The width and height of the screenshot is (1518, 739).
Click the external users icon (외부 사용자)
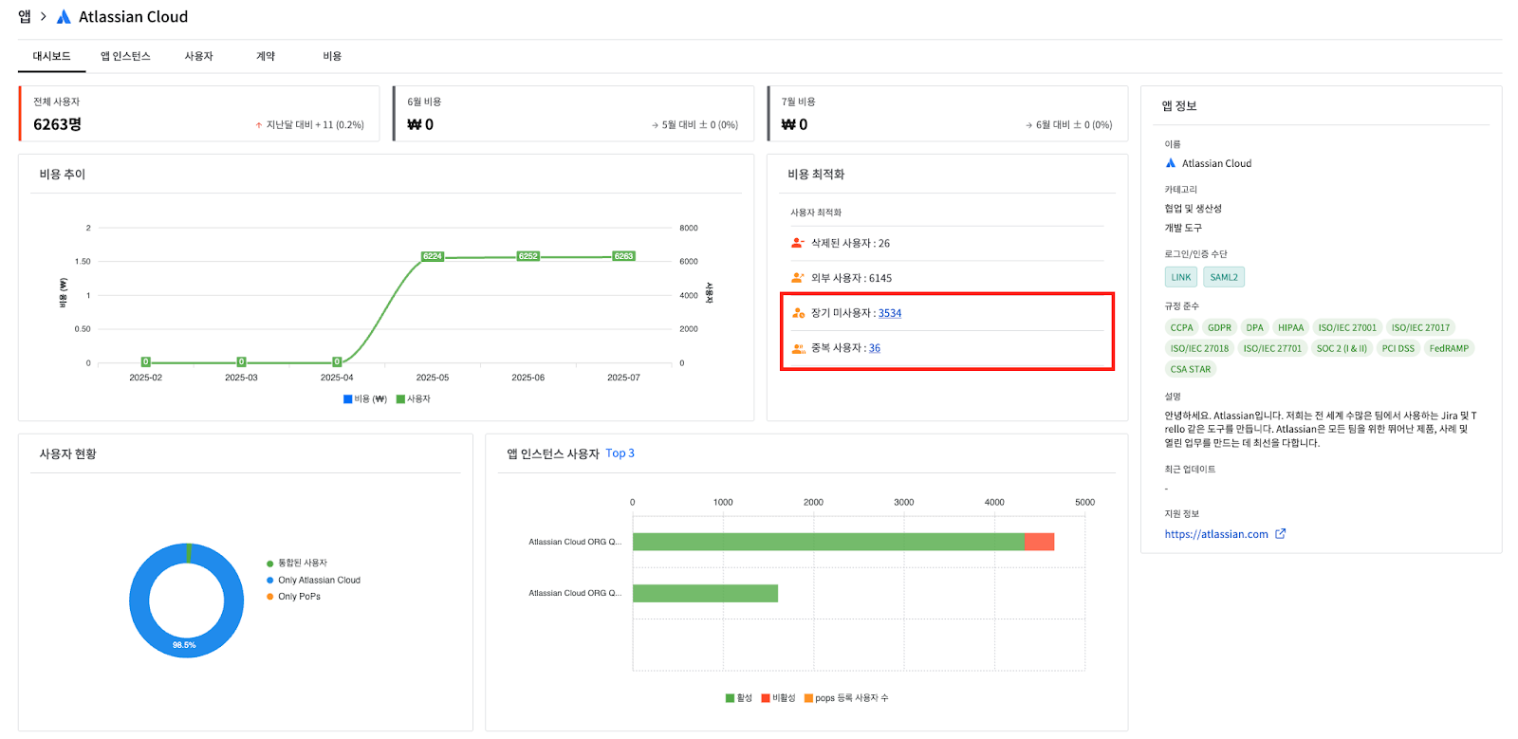pos(797,278)
